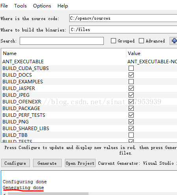
Task: Select the ANT_EXECUTABLE entry name
Action: coord(23,62)
